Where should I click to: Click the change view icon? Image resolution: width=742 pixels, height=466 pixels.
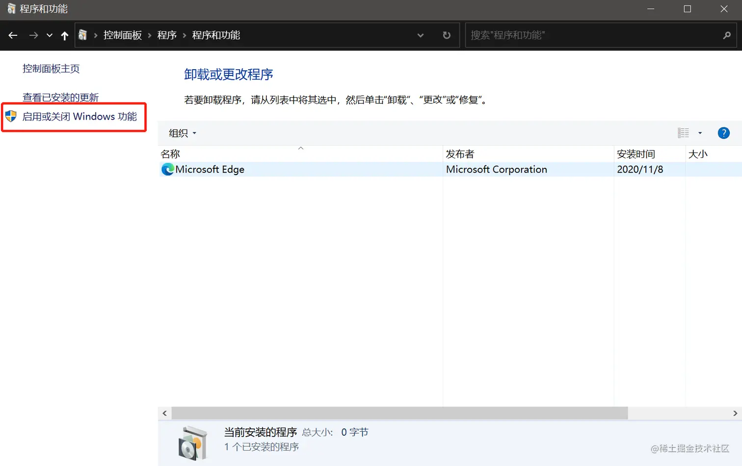[x=683, y=133]
